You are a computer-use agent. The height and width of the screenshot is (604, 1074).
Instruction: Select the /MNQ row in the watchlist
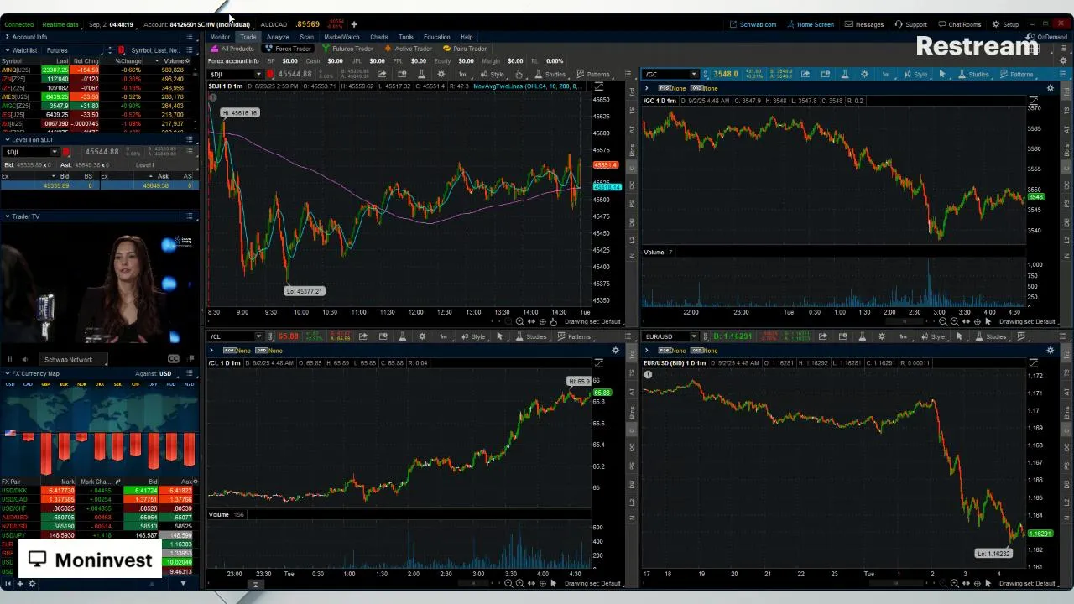[x=99, y=70]
